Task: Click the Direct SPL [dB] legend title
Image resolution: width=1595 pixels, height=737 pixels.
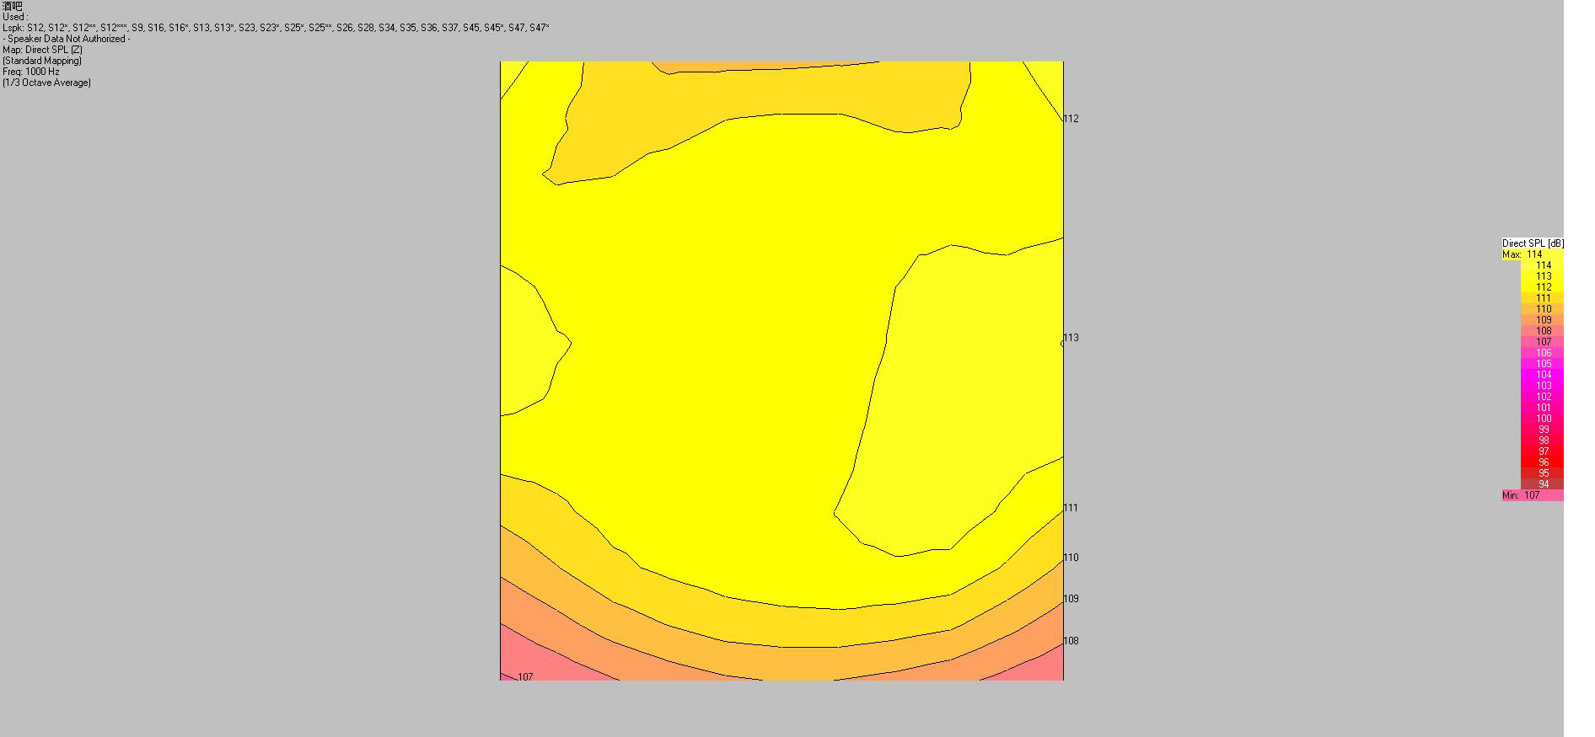Action: tap(1533, 243)
